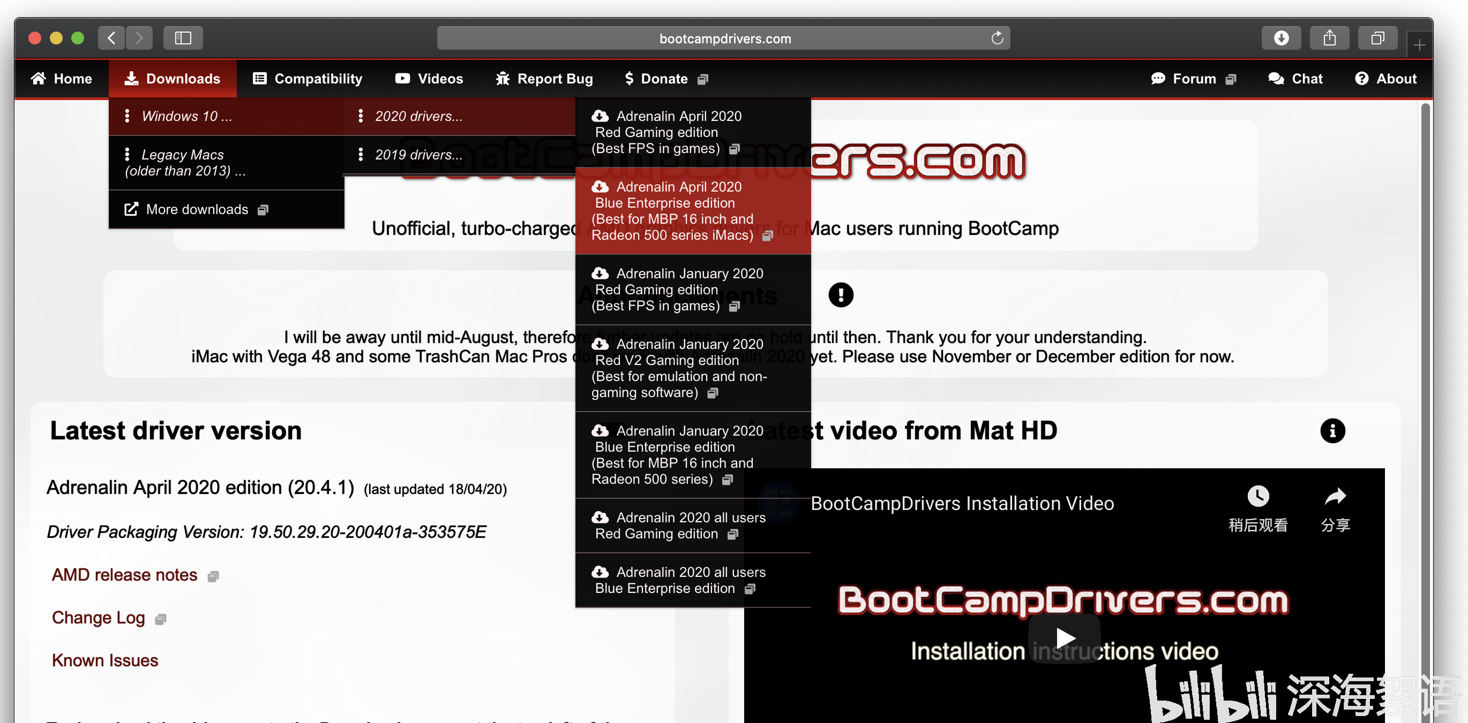Open the Report Bug page
This screenshot has height=723, width=1468.
coord(544,79)
